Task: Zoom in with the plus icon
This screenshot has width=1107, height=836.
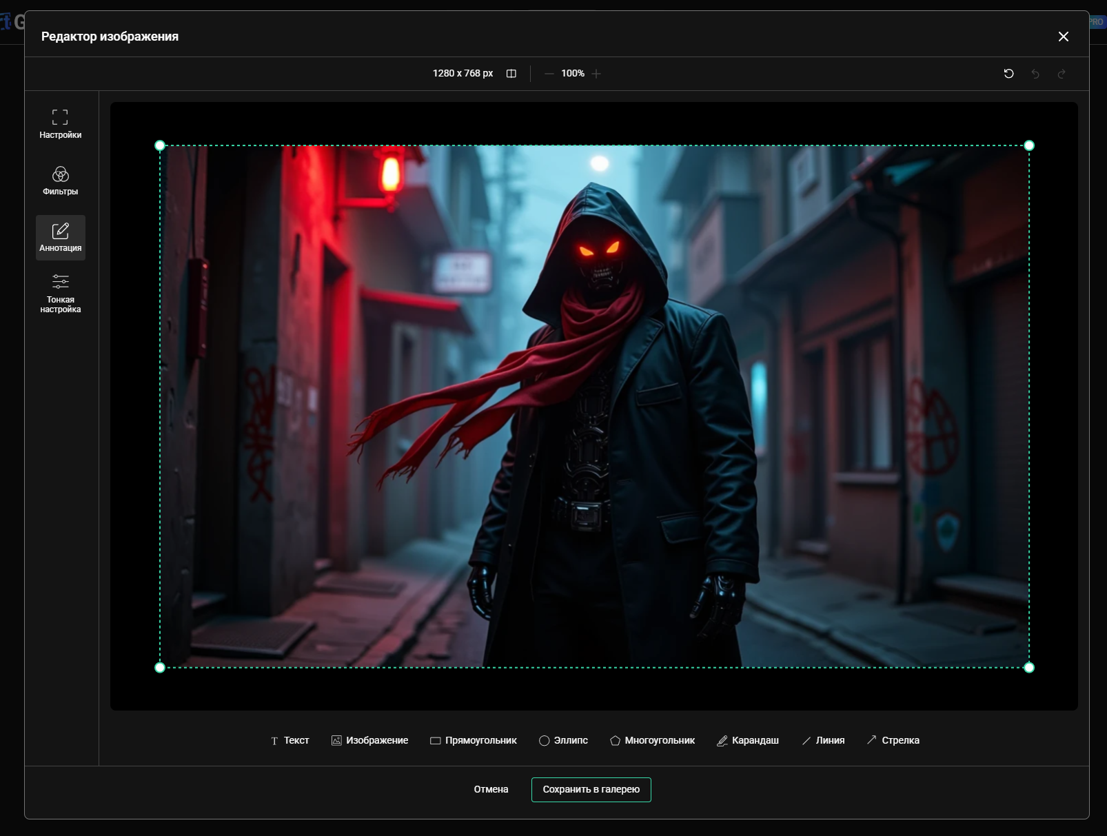Action: (596, 74)
